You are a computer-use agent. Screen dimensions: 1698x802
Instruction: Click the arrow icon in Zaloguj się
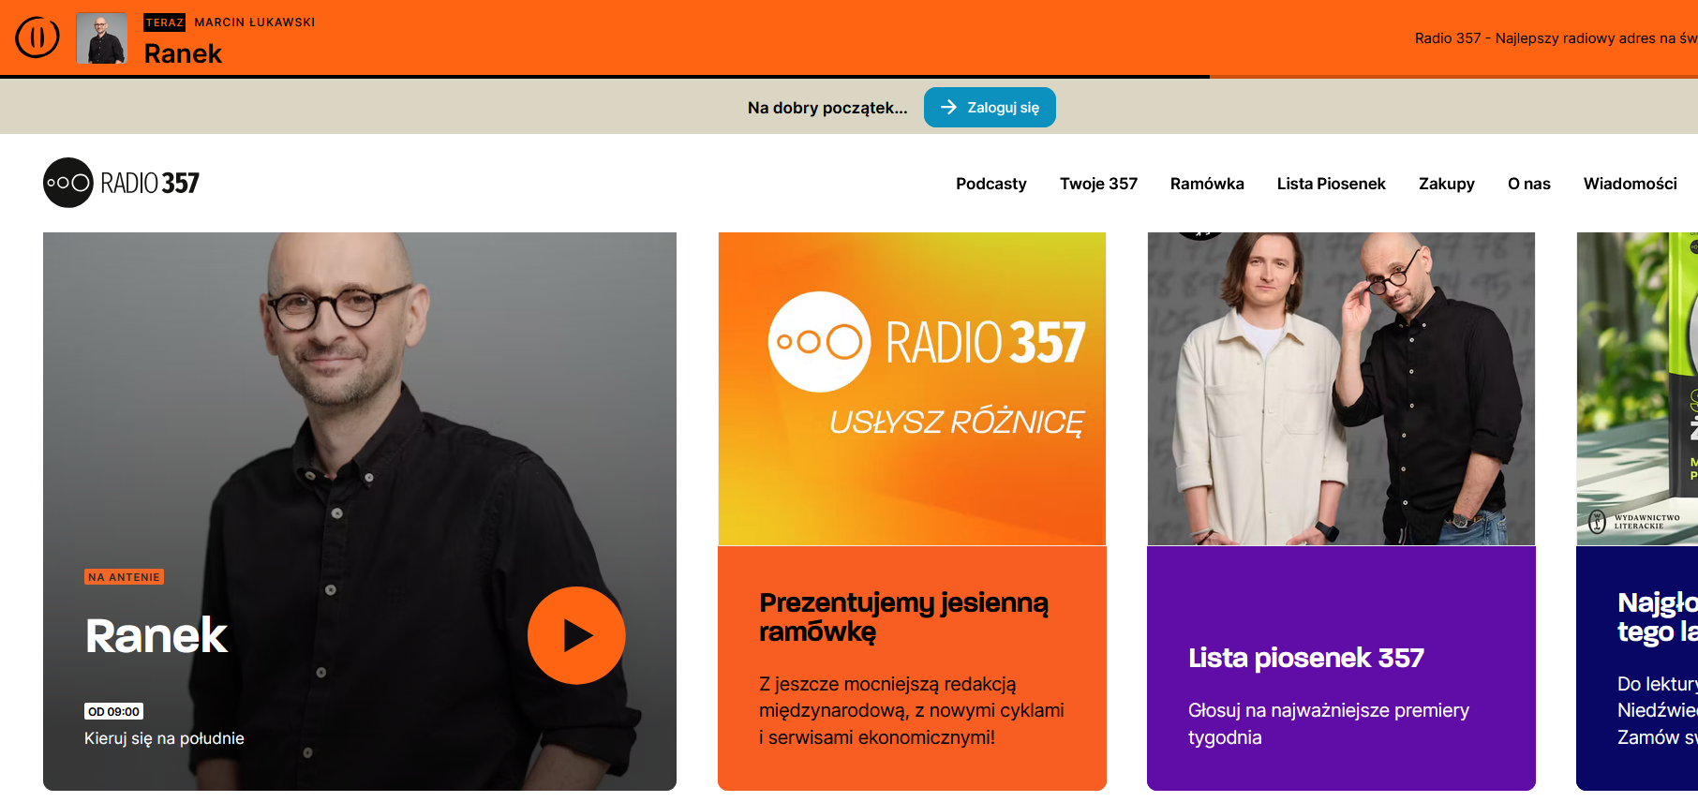click(948, 108)
